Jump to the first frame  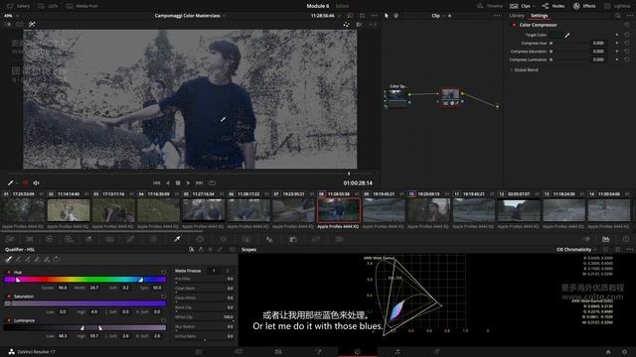(x=157, y=182)
